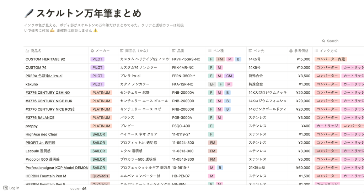Open the メーカー column header menu
364x193 pixels.
(x=103, y=51)
